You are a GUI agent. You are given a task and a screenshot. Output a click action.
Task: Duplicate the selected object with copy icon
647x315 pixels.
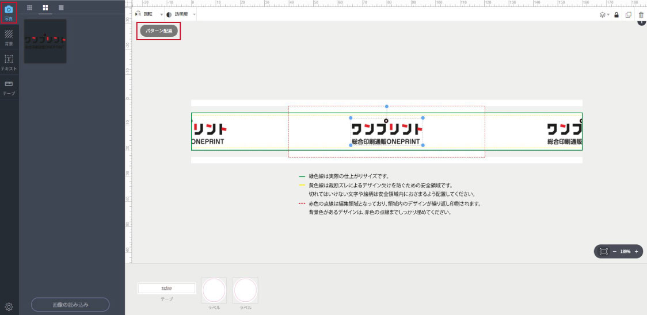[628, 14]
